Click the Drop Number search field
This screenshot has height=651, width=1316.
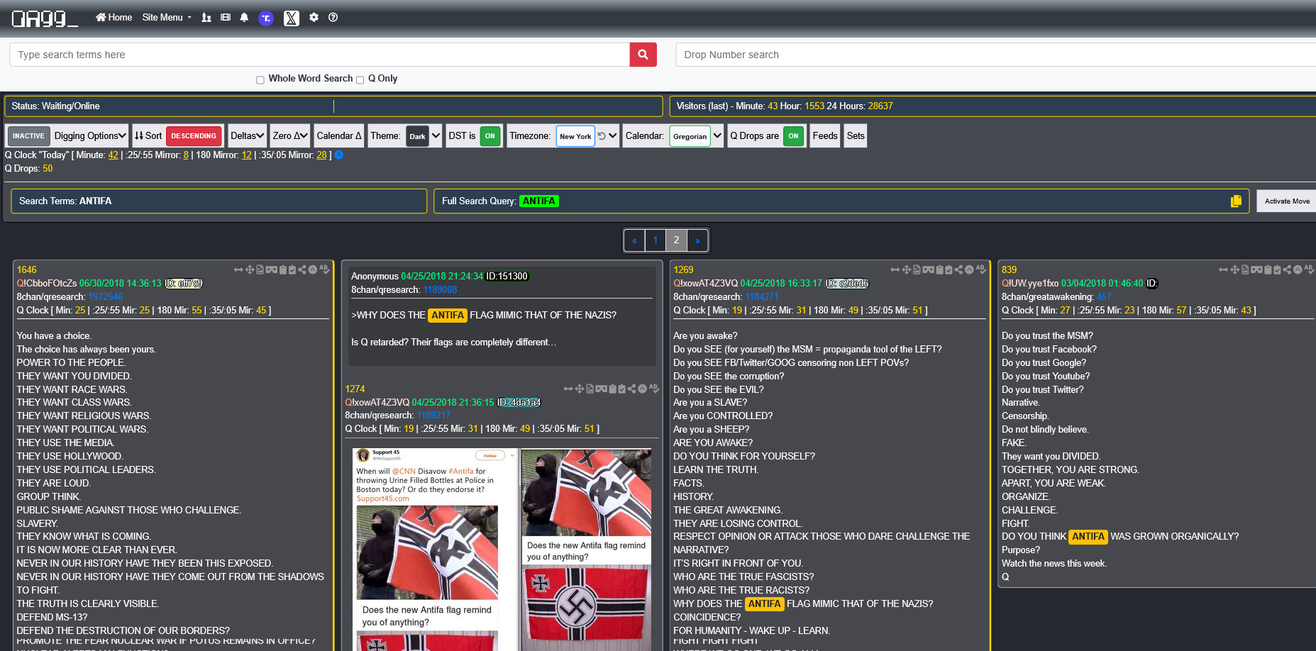993,55
